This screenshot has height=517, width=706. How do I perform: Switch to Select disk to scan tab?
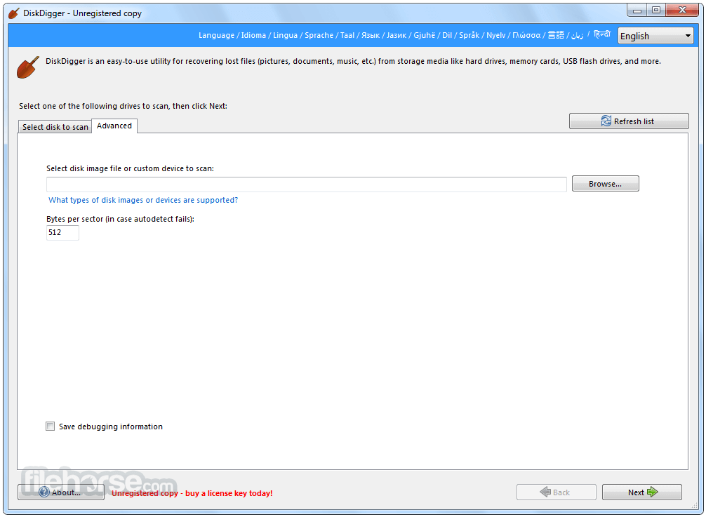point(55,127)
